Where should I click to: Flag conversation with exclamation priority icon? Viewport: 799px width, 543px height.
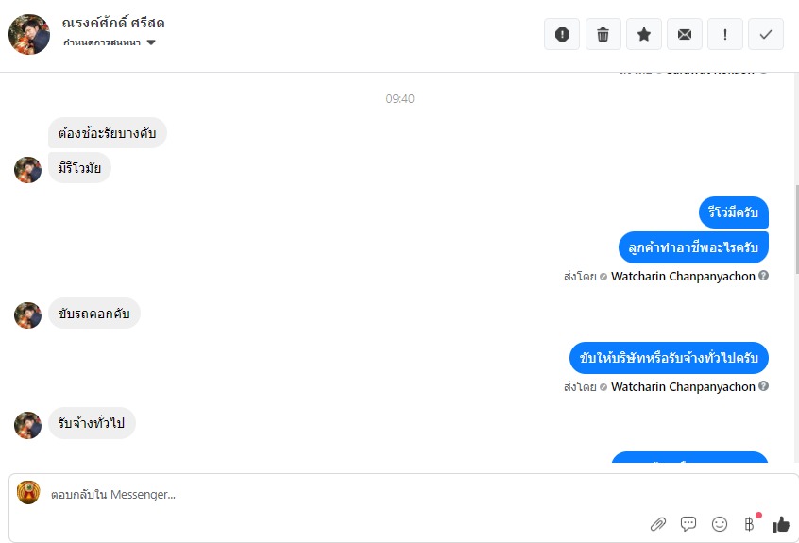point(725,35)
